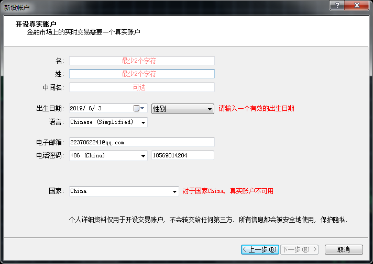Screen dimensions: 373x264
Task: Click the 电子邮箱 label
Action: (50, 142)
